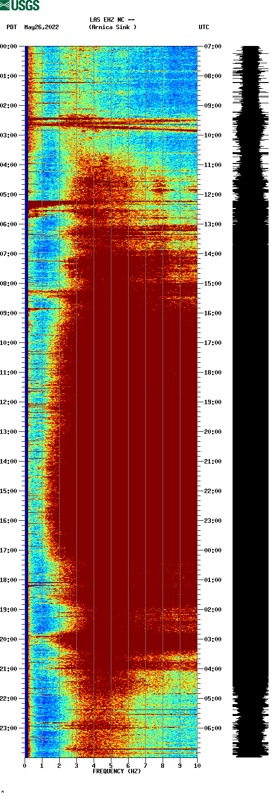
Task: Click PDT axis label '05:00'
Action: [8, 195]
